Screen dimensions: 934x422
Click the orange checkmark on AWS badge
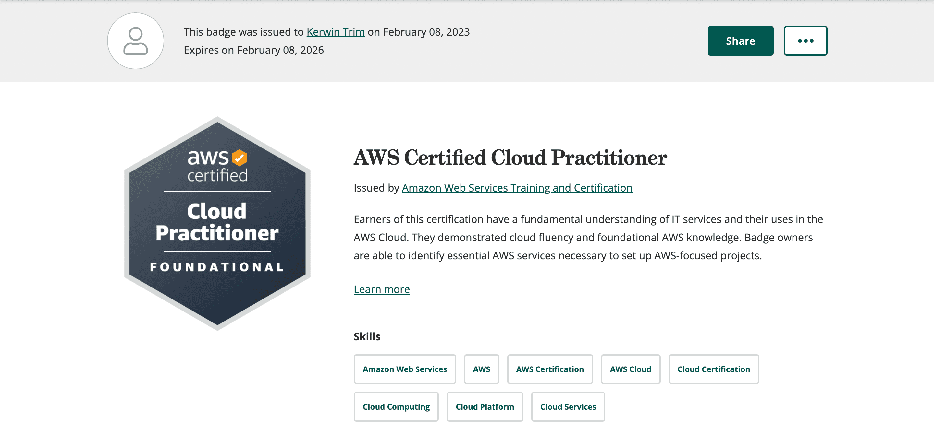click(x=239, y=158)
